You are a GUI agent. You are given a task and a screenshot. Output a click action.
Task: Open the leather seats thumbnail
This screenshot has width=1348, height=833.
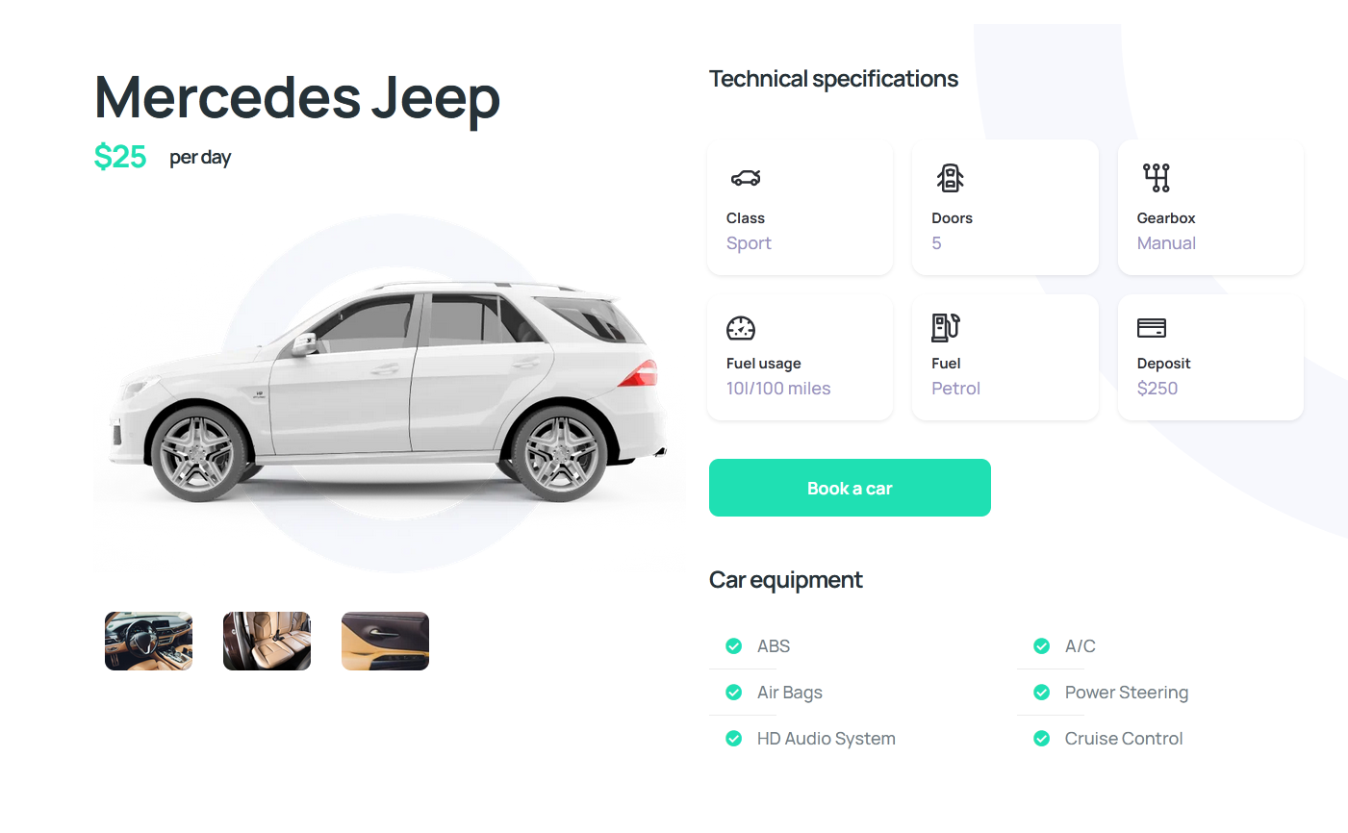(x=267, y=641)
